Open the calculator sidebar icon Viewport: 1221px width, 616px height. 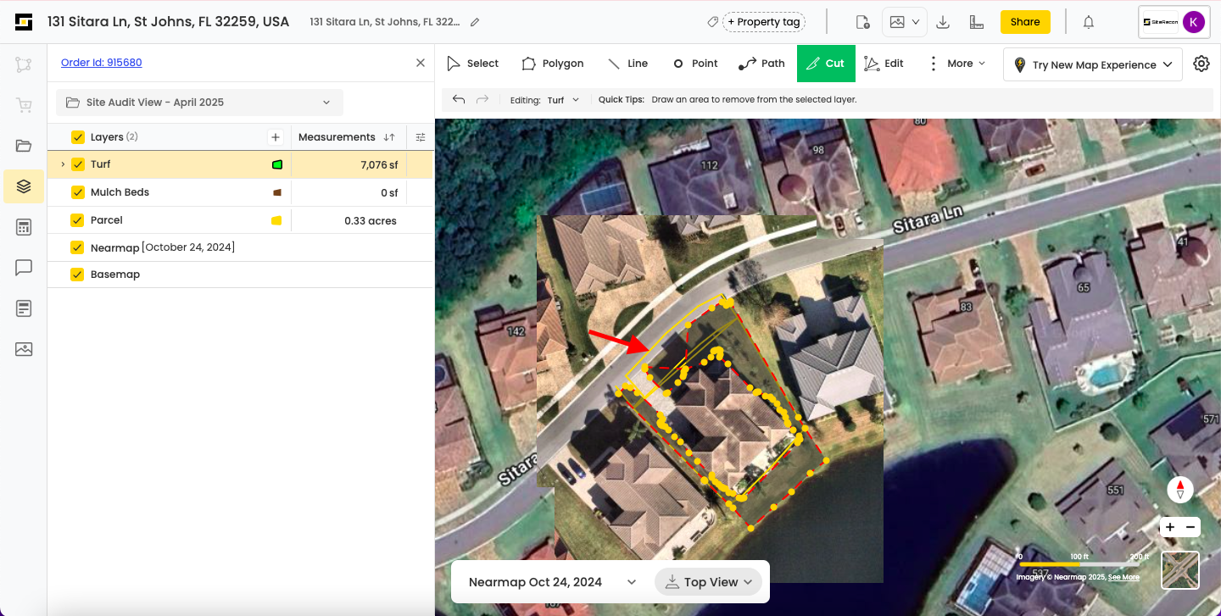24,227
